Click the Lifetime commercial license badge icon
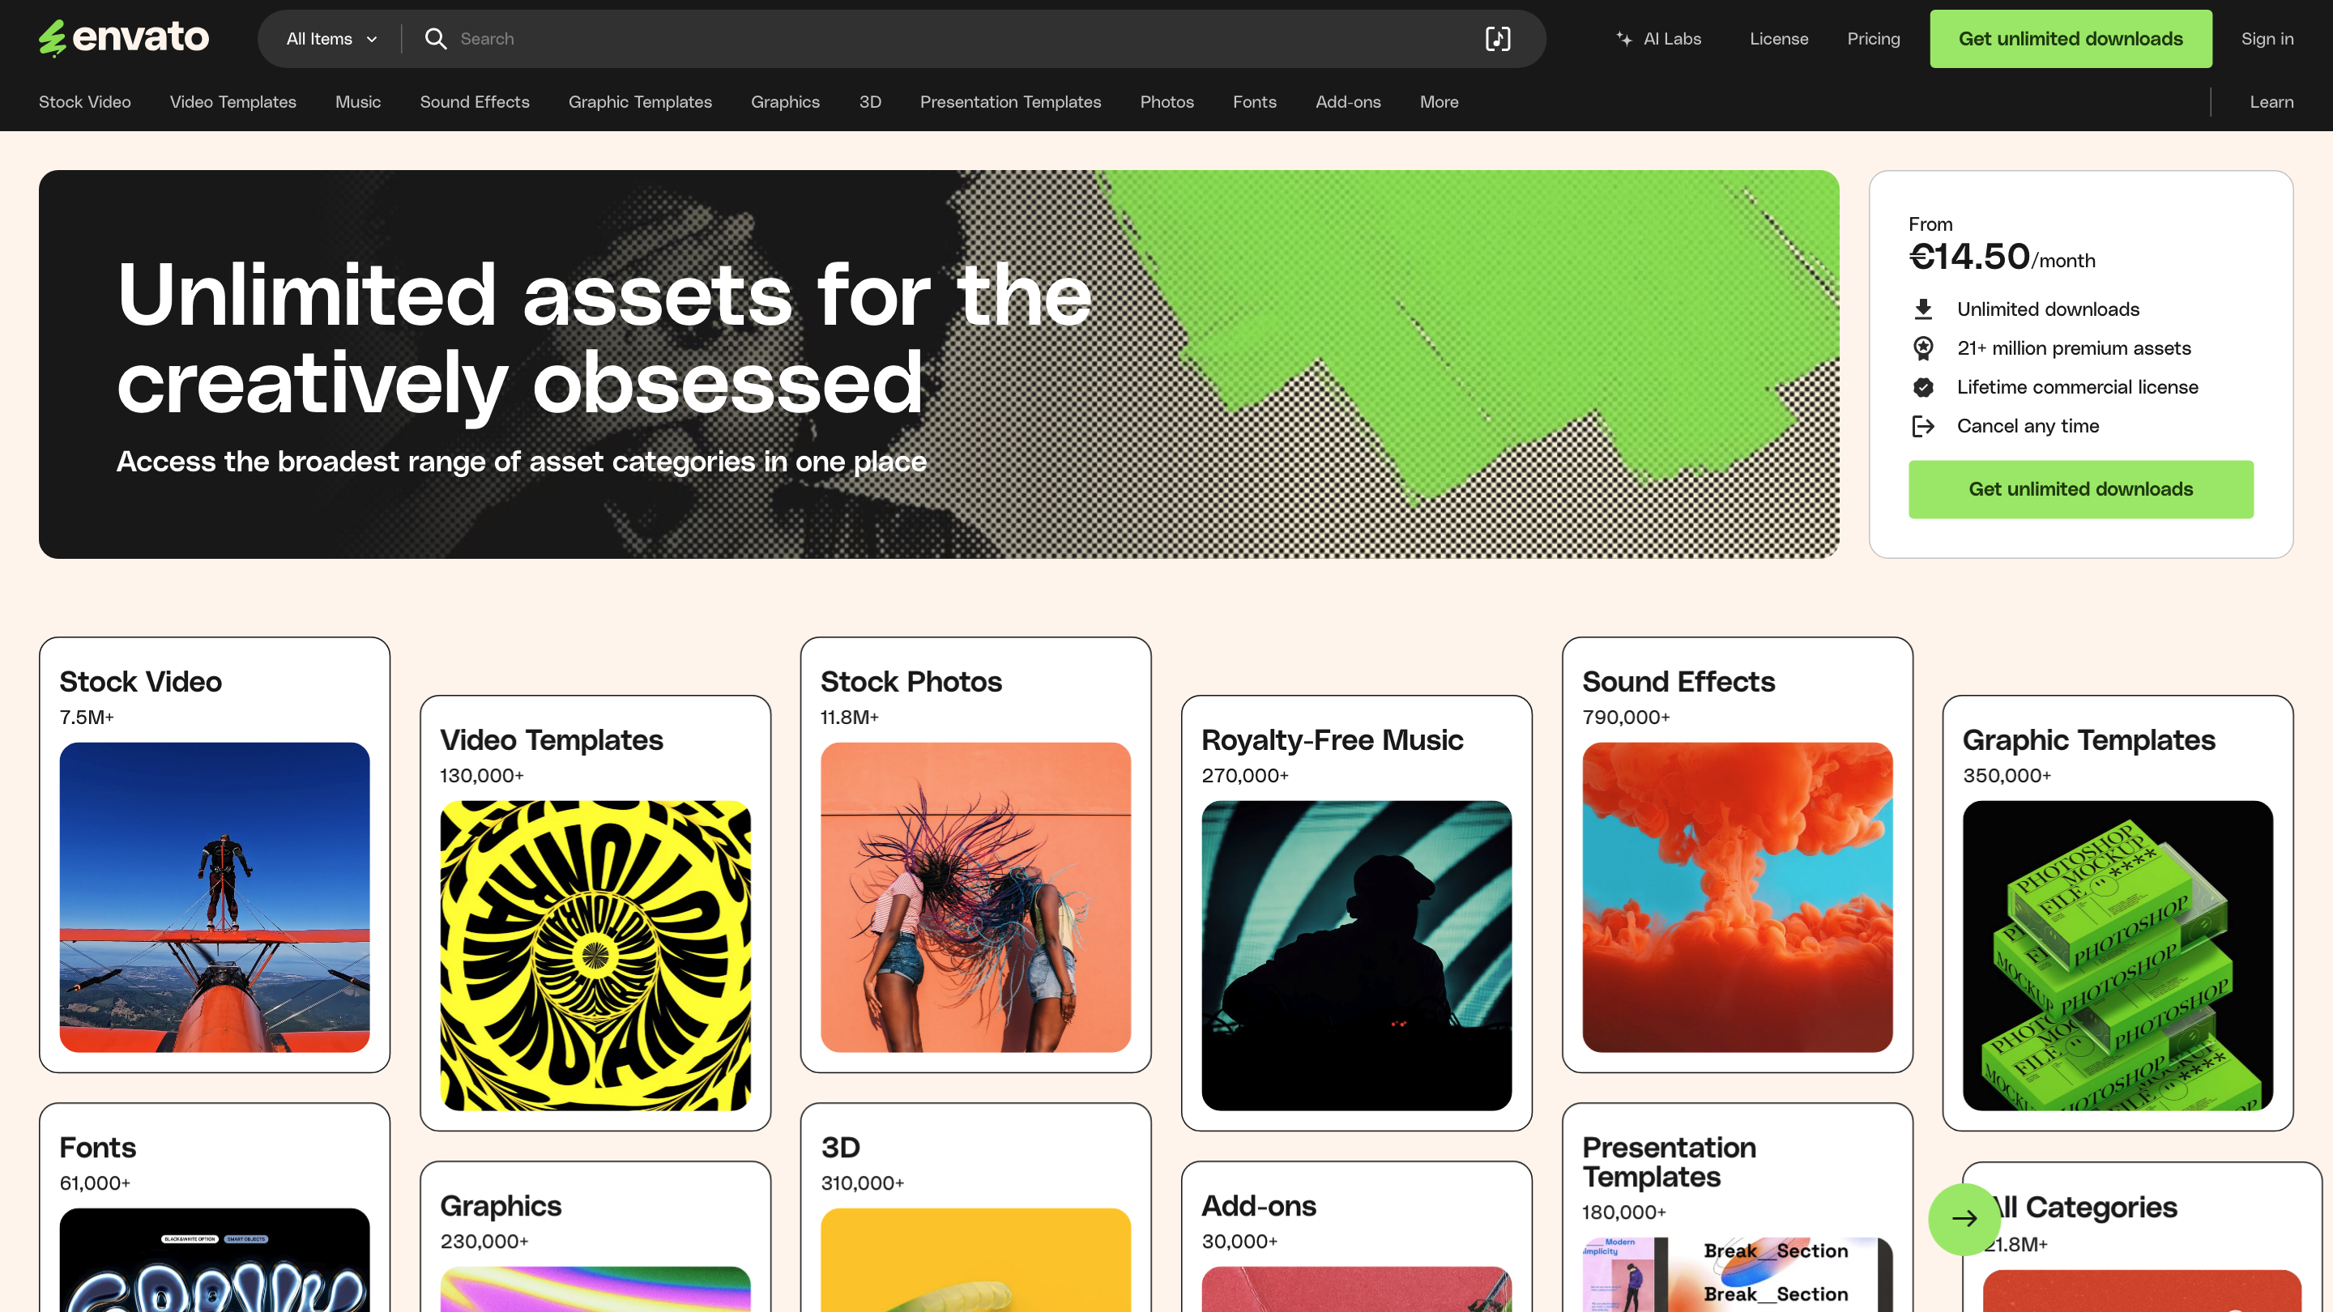Screen dimensions: 2333x1312 click(1923, 388)
